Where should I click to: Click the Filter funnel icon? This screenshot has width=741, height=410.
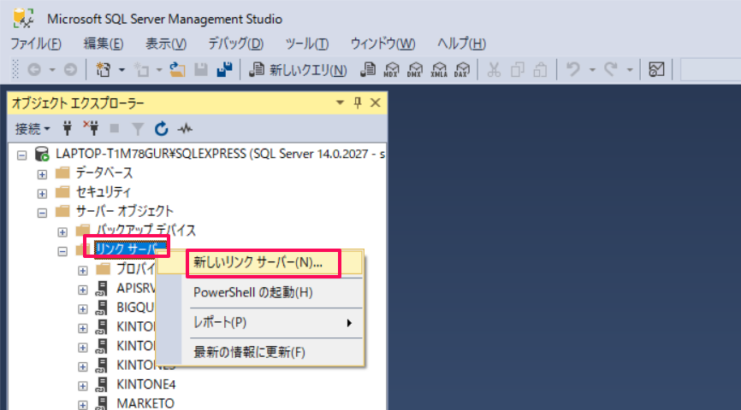click(x=138, y=129)
